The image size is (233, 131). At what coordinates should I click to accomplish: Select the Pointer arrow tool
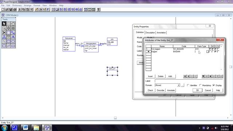click(x=4, y=24)
